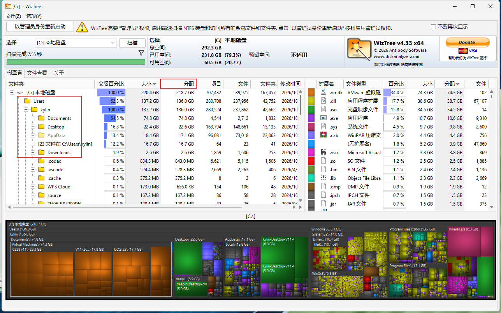Expand the Downloads folder node
Viewport: 501px width, 313px height.
pos(33,153)
